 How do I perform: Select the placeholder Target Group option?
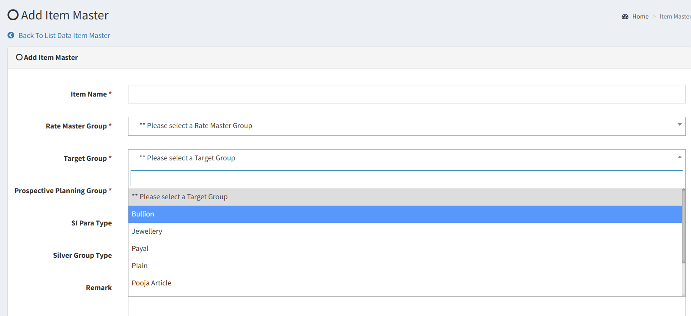405,197
